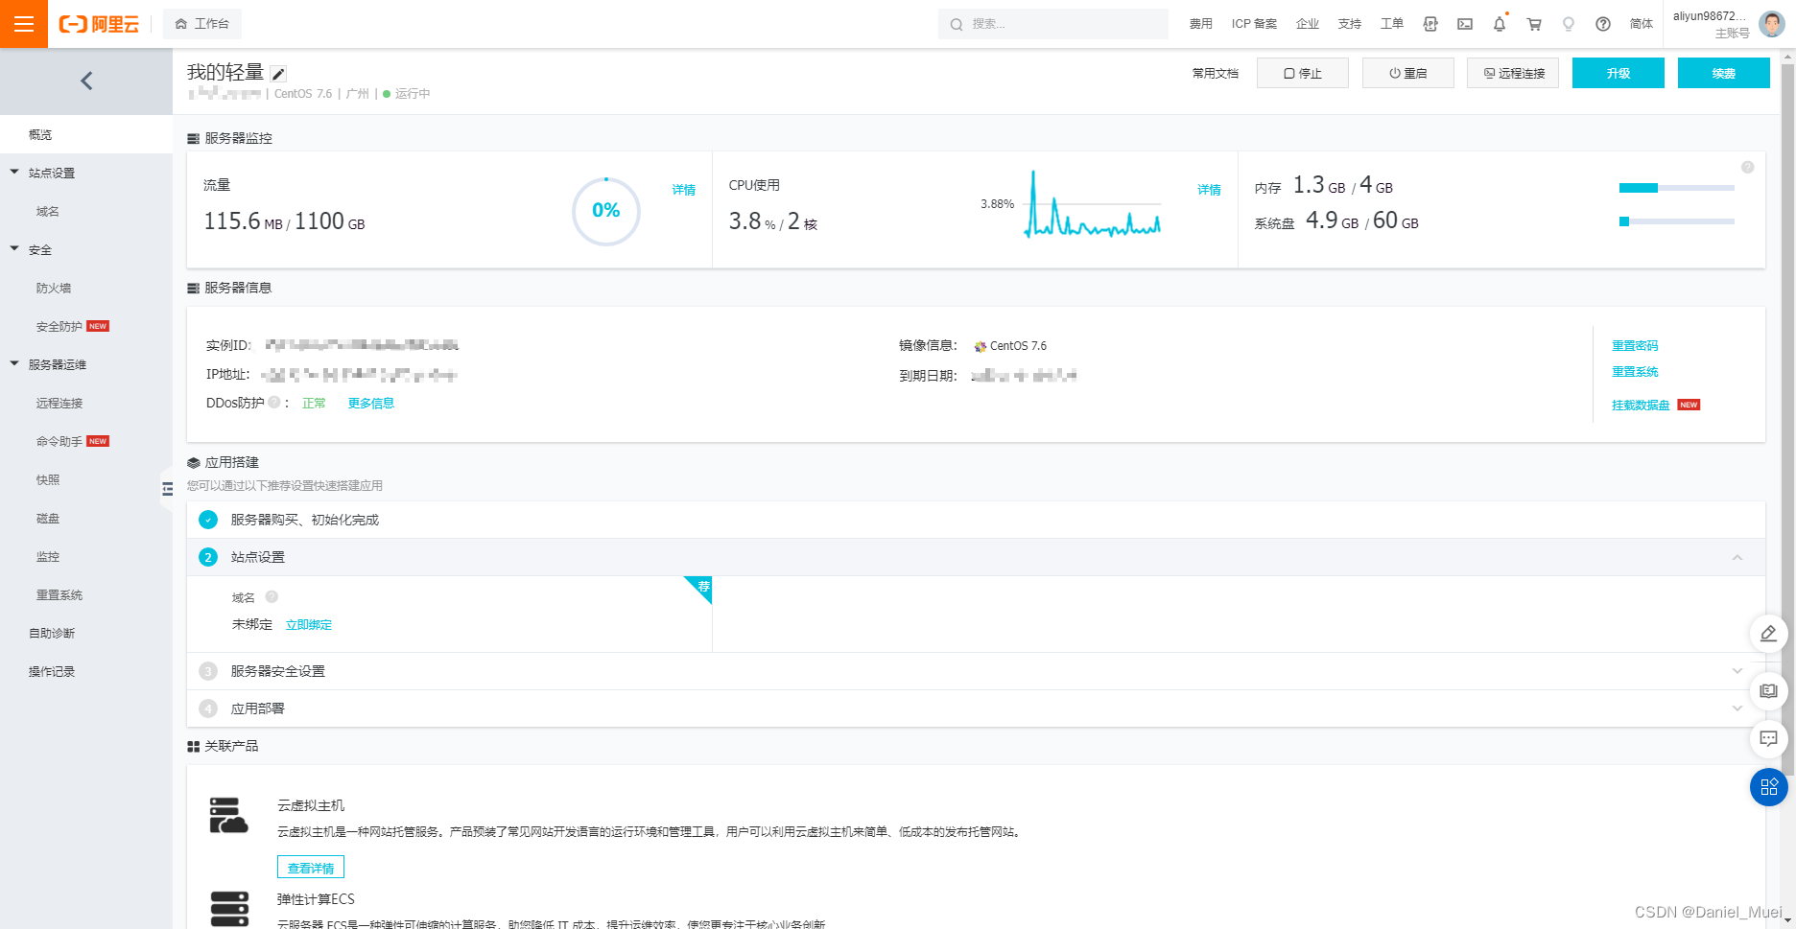
Task: Click the 重启 restart button
Action: 1408,73
